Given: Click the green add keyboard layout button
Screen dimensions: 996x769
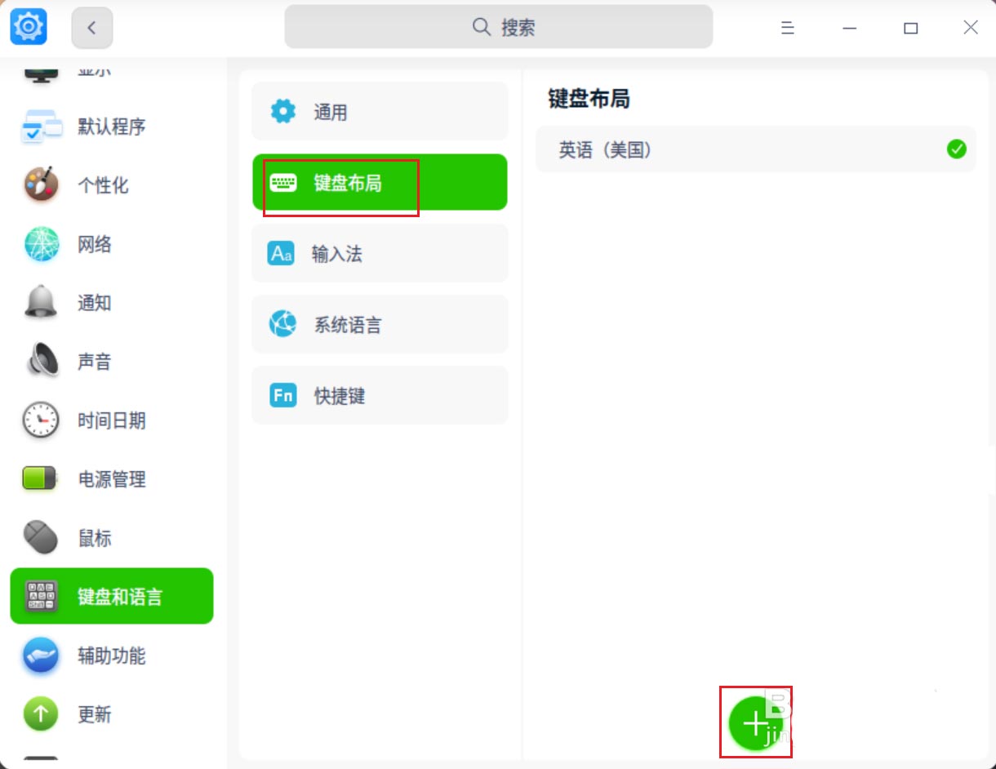Looking at the screenshot, I should (755, 722).
